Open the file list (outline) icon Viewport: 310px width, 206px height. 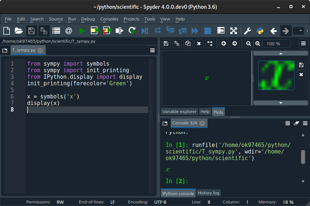coord(56,31)
